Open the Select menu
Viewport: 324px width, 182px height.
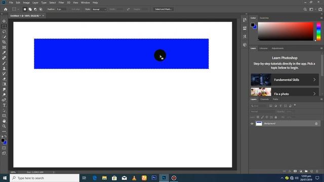tap(52, 3)
